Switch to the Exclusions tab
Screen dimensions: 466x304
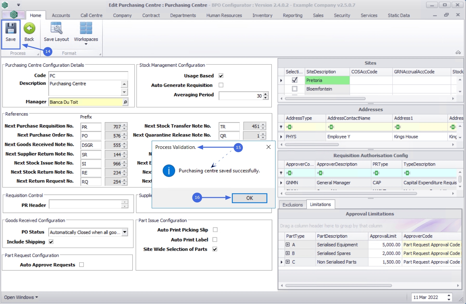click(292, 205)
